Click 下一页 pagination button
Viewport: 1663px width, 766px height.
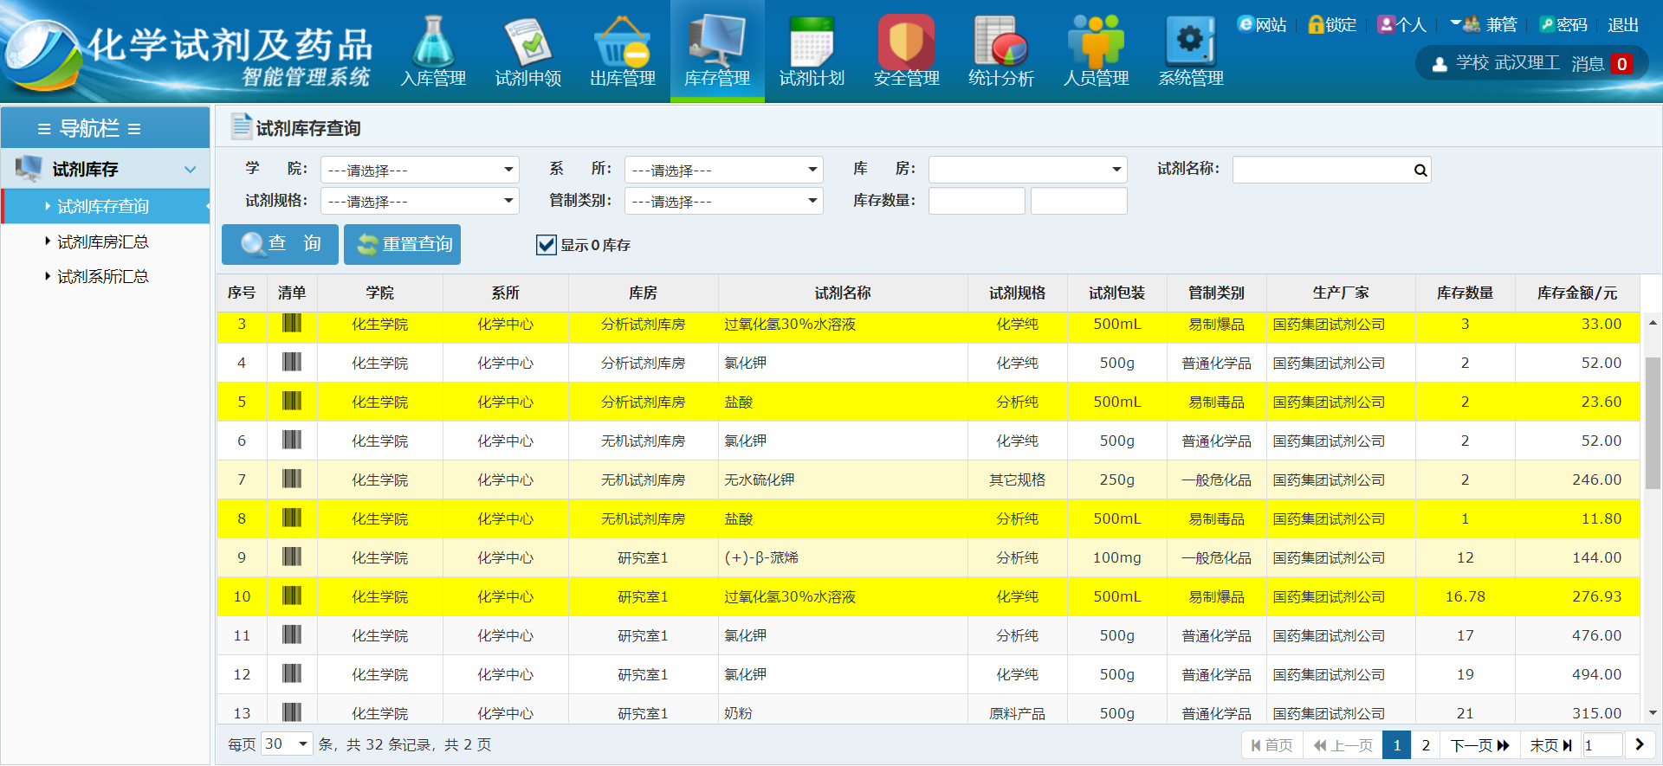[1479, 745]
